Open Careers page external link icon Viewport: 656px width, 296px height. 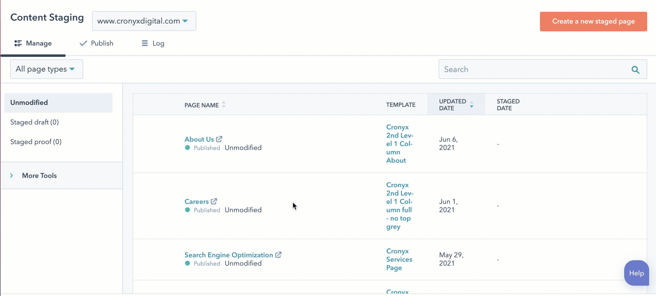[x=214, y=201]
